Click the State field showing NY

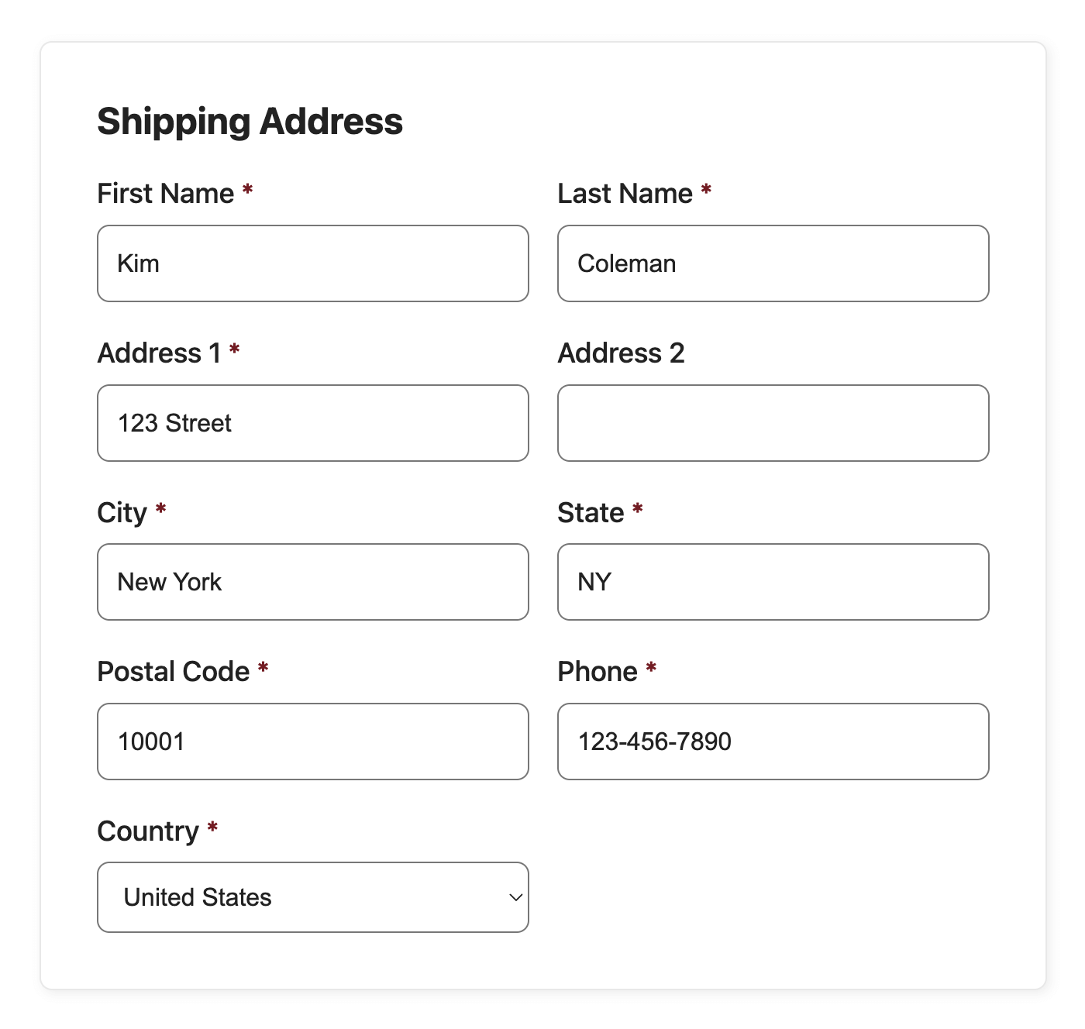point(773,582)
